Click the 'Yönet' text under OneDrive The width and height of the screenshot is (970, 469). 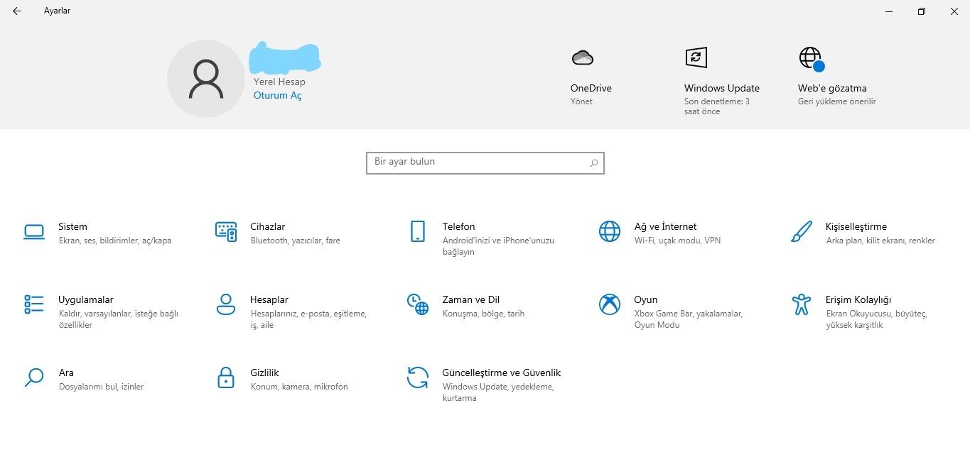[581, 101]
